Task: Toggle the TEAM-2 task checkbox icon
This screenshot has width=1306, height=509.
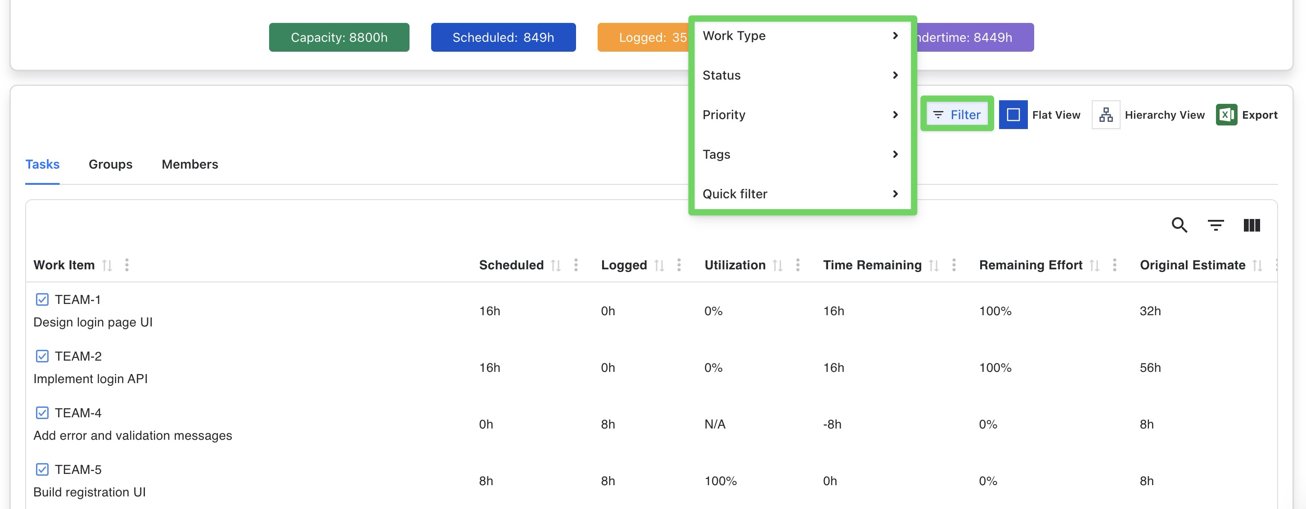Action: point(42,357)
